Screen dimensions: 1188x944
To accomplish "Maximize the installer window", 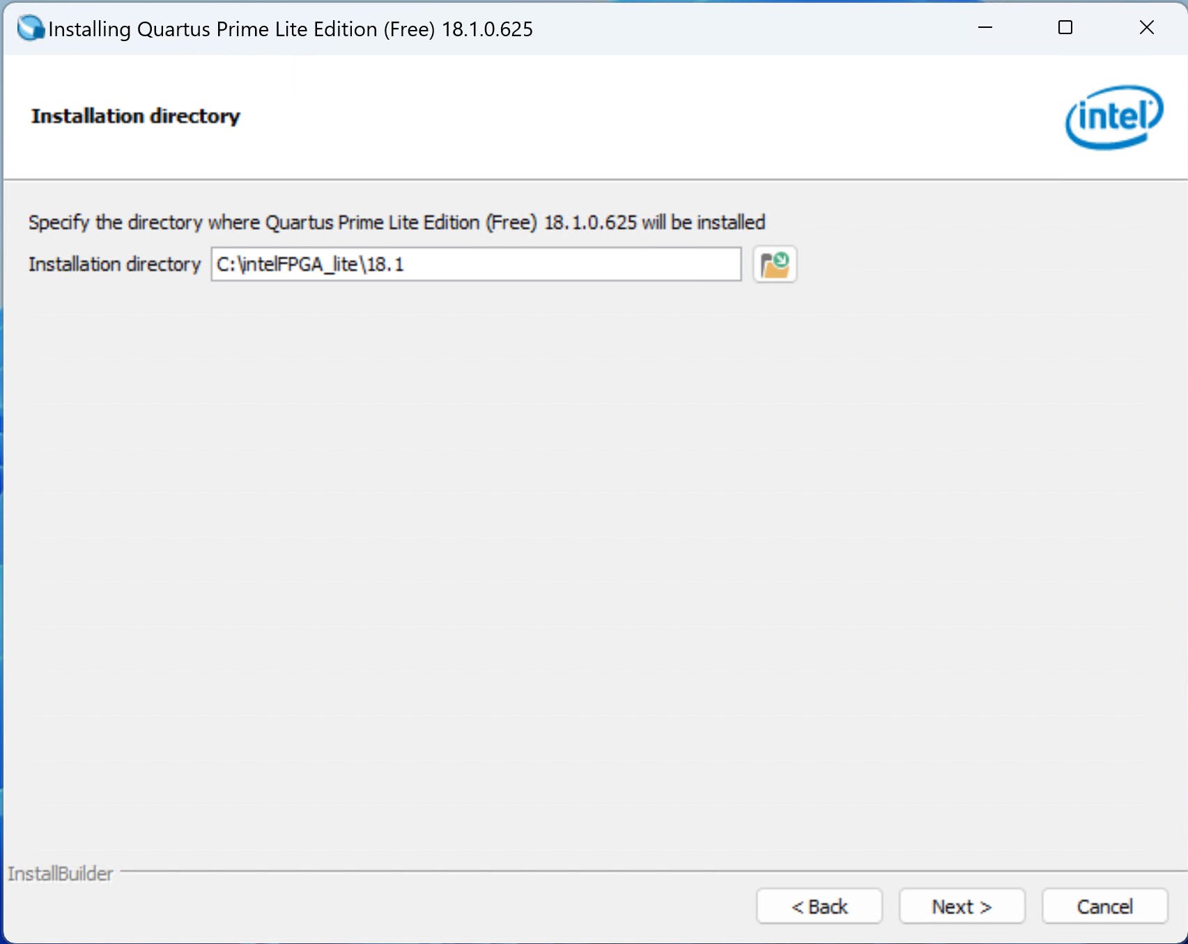I will click(1065, 28).
